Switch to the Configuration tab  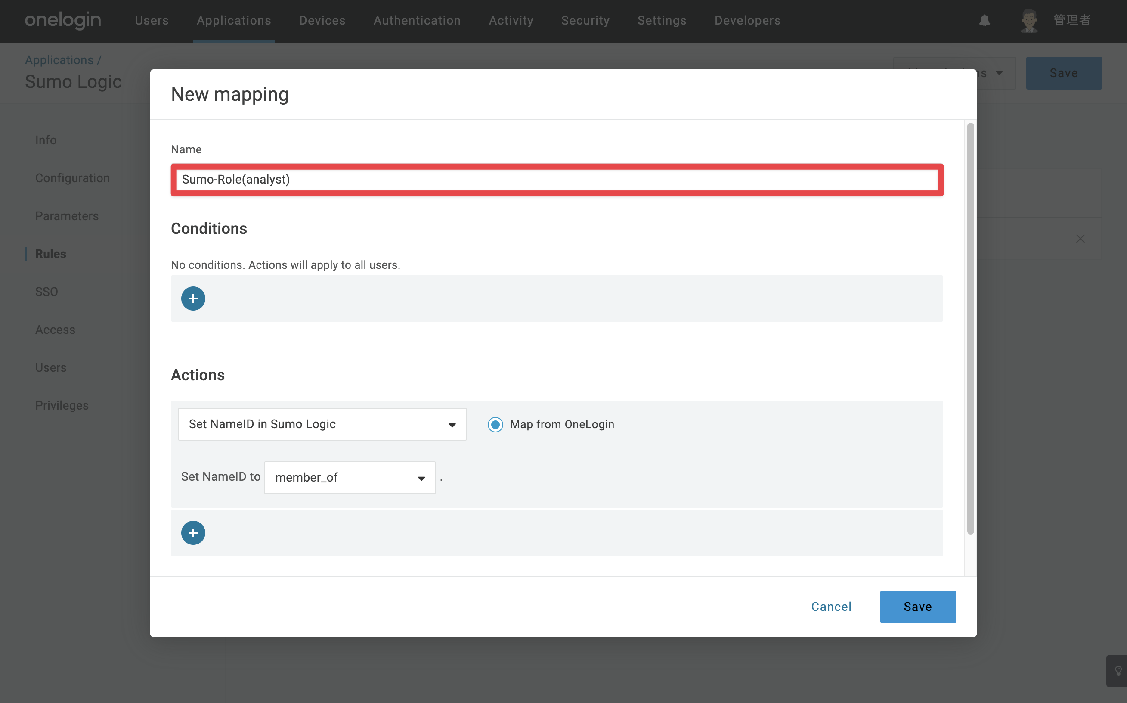(x=72, y=178)
